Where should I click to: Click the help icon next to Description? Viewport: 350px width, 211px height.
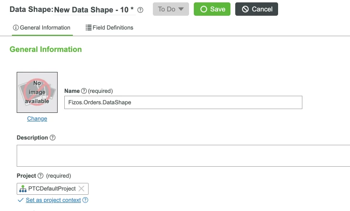tap(53, 138)
